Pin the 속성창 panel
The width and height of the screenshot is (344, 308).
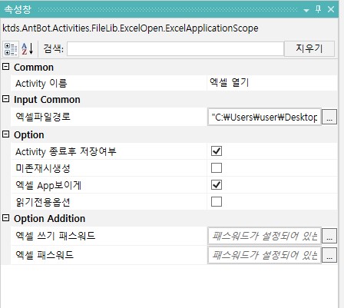[318, 9]
